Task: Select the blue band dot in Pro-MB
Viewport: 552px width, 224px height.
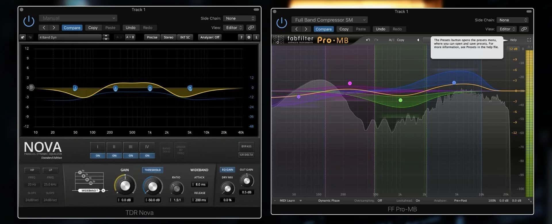Action: [454, 83]
